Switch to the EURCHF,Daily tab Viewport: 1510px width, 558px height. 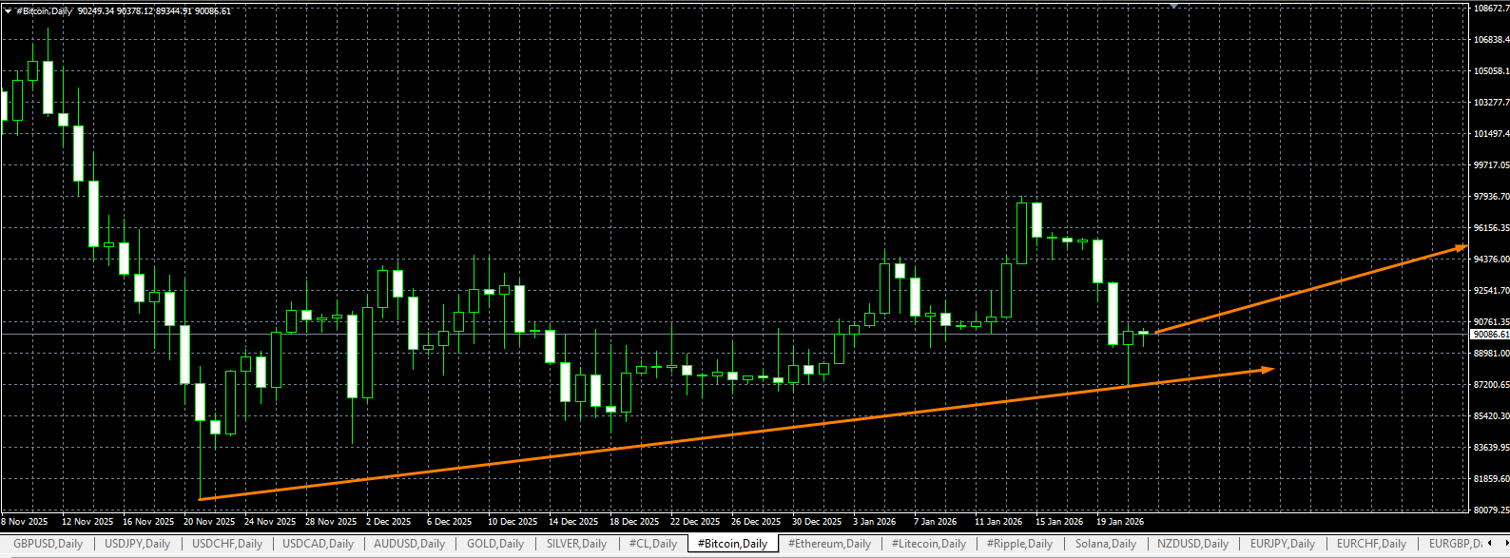point(1371,544)
